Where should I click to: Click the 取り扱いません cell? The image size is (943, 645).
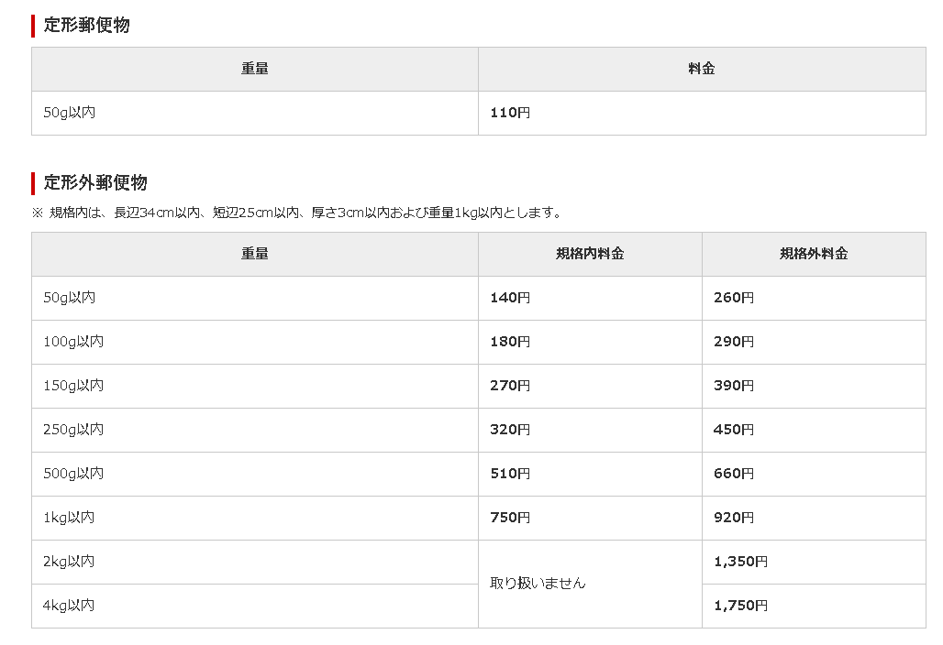coord(590,584)
